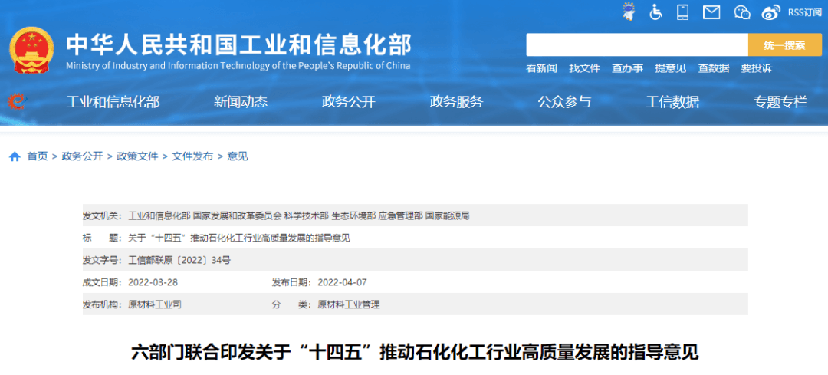Open the RSS订阅 link
828x375 pixels.
click(804, 12)
